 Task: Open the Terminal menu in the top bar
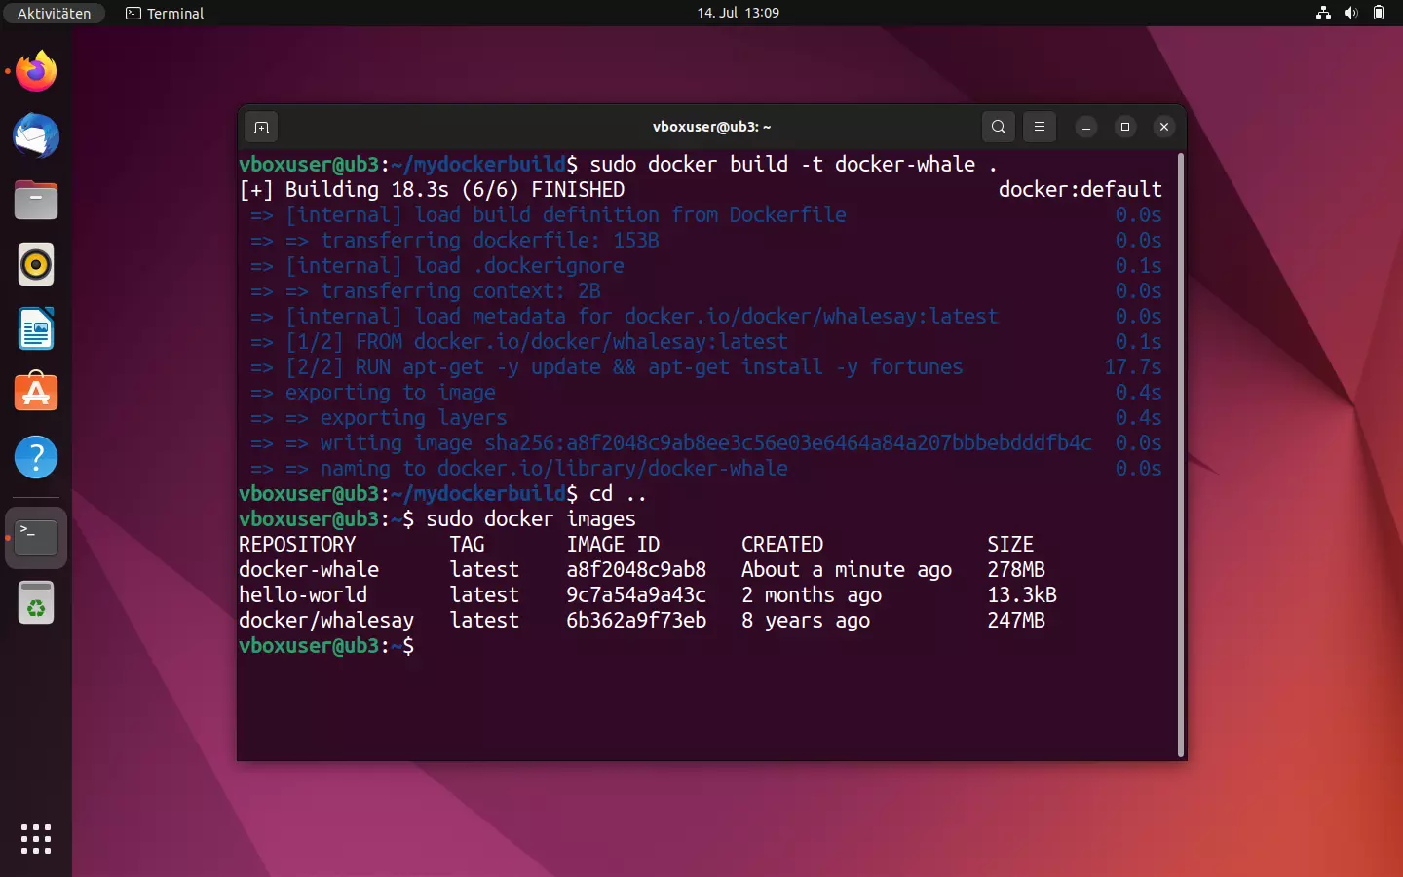(164, 13)
